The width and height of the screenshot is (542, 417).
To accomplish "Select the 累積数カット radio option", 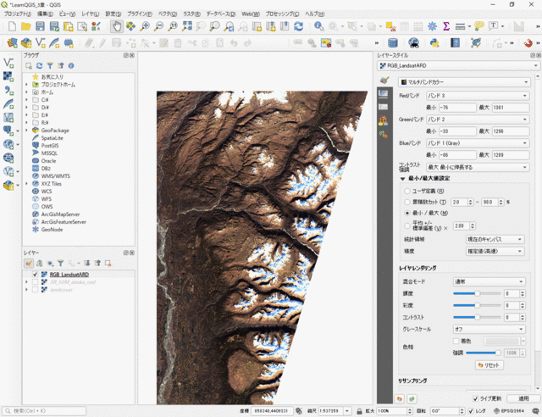I will [407, 202].
